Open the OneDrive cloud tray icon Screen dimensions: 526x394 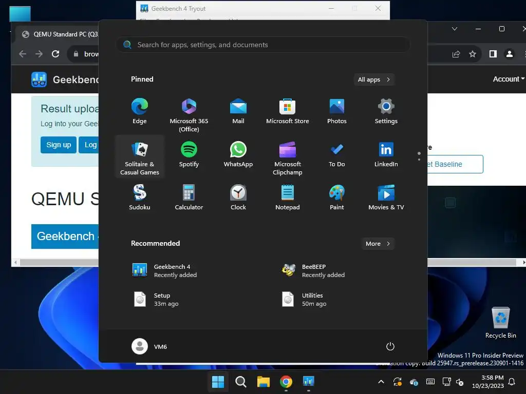414,382
